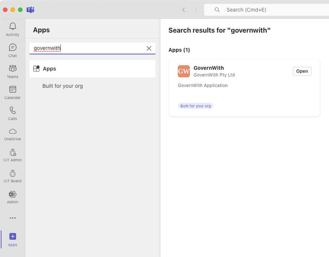
Task: Click the GovernWith Application description
Action: (203, 86)
